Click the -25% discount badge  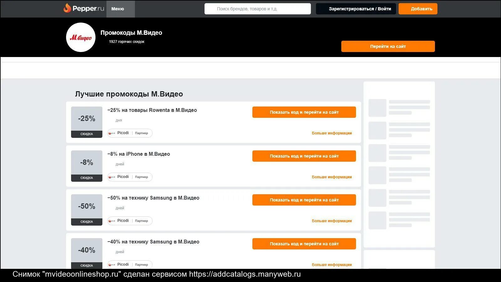87,122
